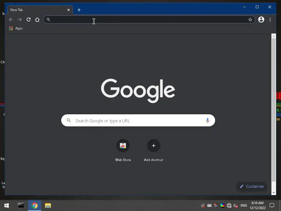Reload the current page
281x211 pixels.
(x=29, y=20)
